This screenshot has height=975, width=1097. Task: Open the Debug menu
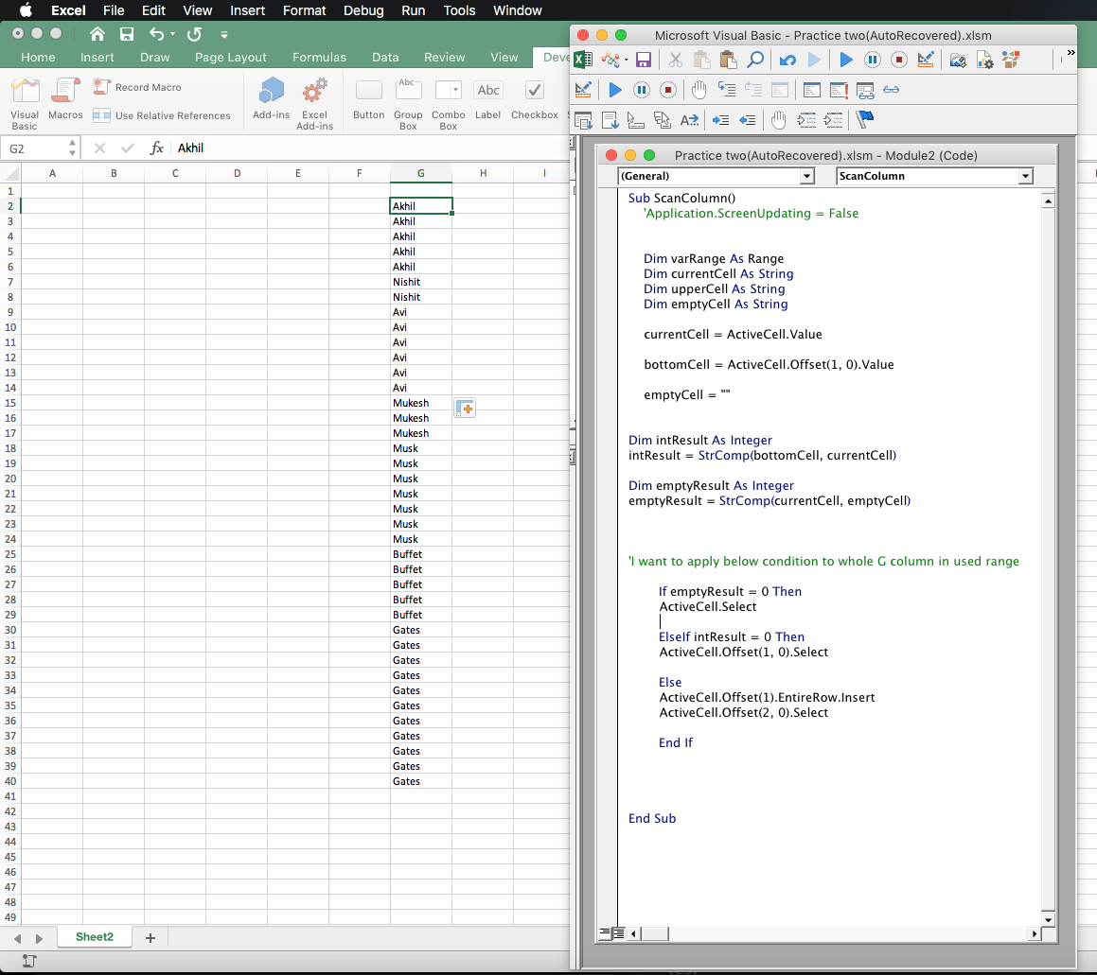click(x=363, y=10)
